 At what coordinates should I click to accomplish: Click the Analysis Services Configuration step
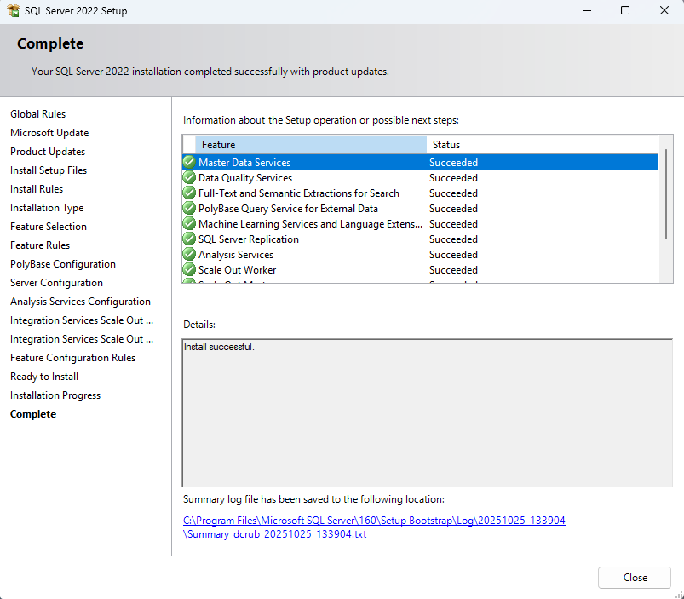[80, 302]
